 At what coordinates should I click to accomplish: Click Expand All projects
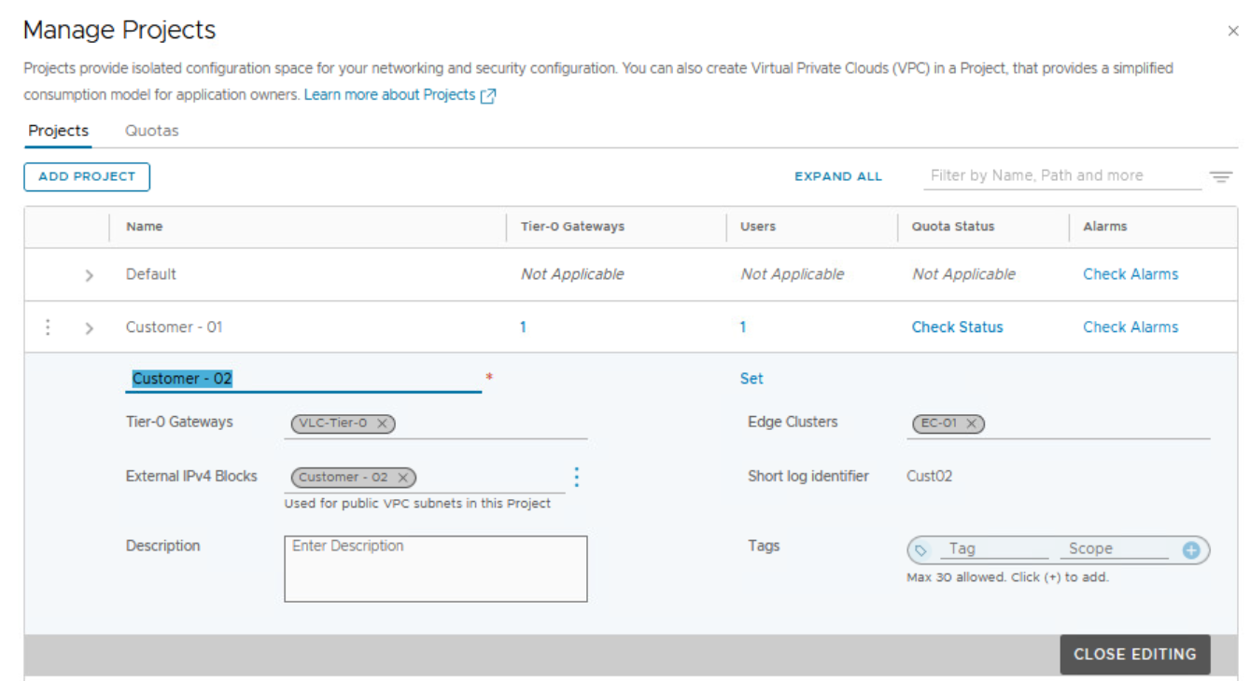click(837, 176)
